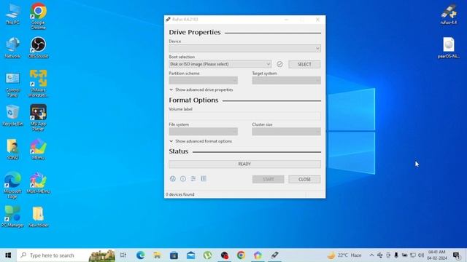Open File Explorer from the taskbar
This screenshot has width=467, height=262.
(x=158, y=255)
